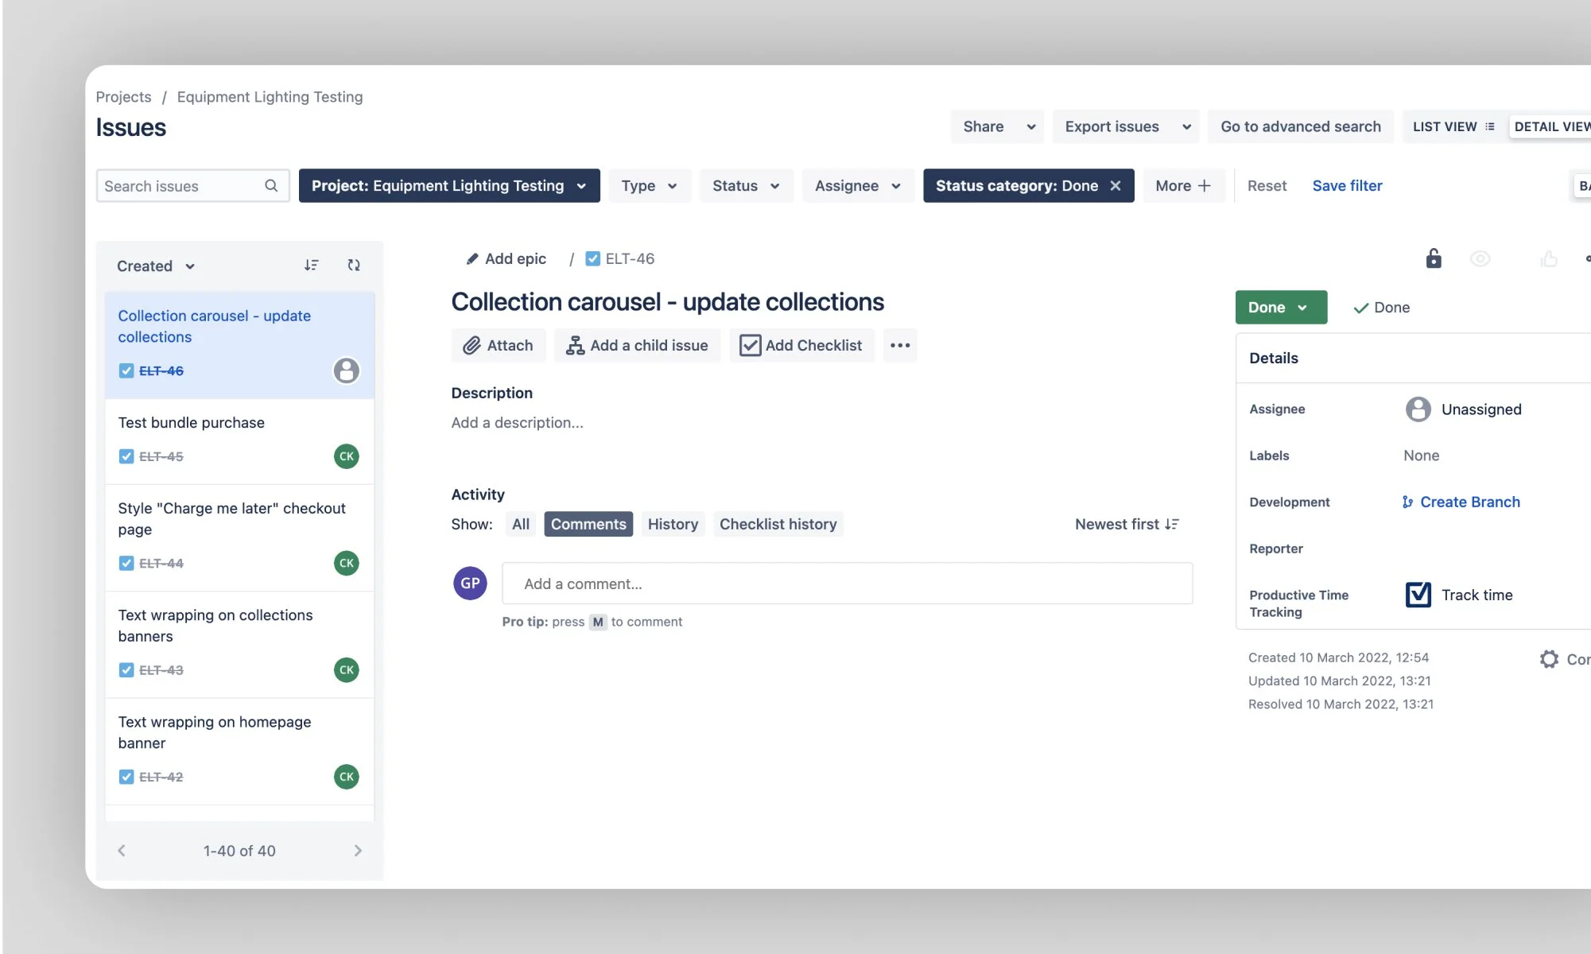Toggle the watch eye icon

(x=1480, y=258)
